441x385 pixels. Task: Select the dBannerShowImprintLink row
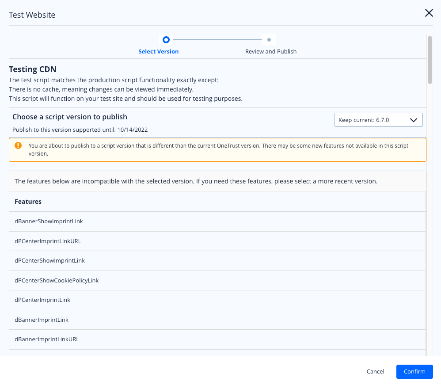click(49, 221)
